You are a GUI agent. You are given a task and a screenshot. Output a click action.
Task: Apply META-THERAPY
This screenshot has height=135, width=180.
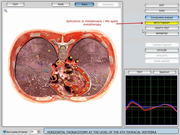[162, 23]
